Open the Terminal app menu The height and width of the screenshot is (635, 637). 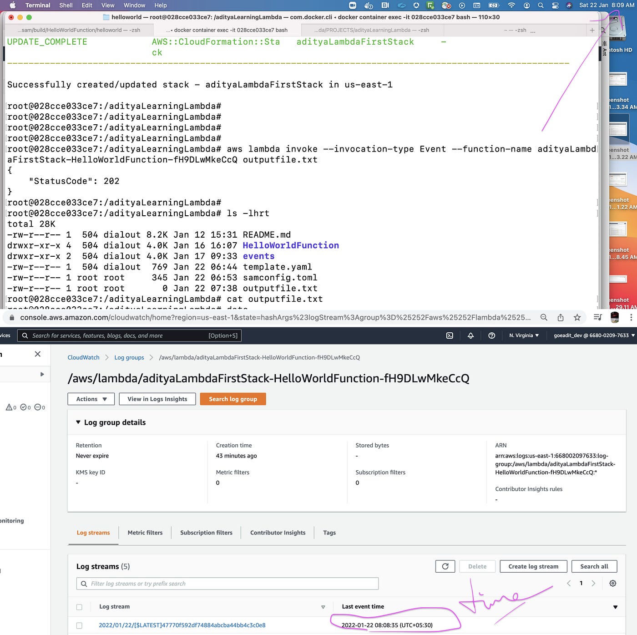tap(38, 5)
